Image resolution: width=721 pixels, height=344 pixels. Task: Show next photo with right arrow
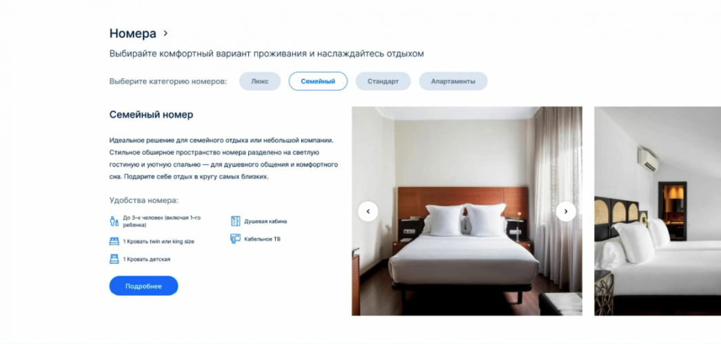[x=566, y=211]
